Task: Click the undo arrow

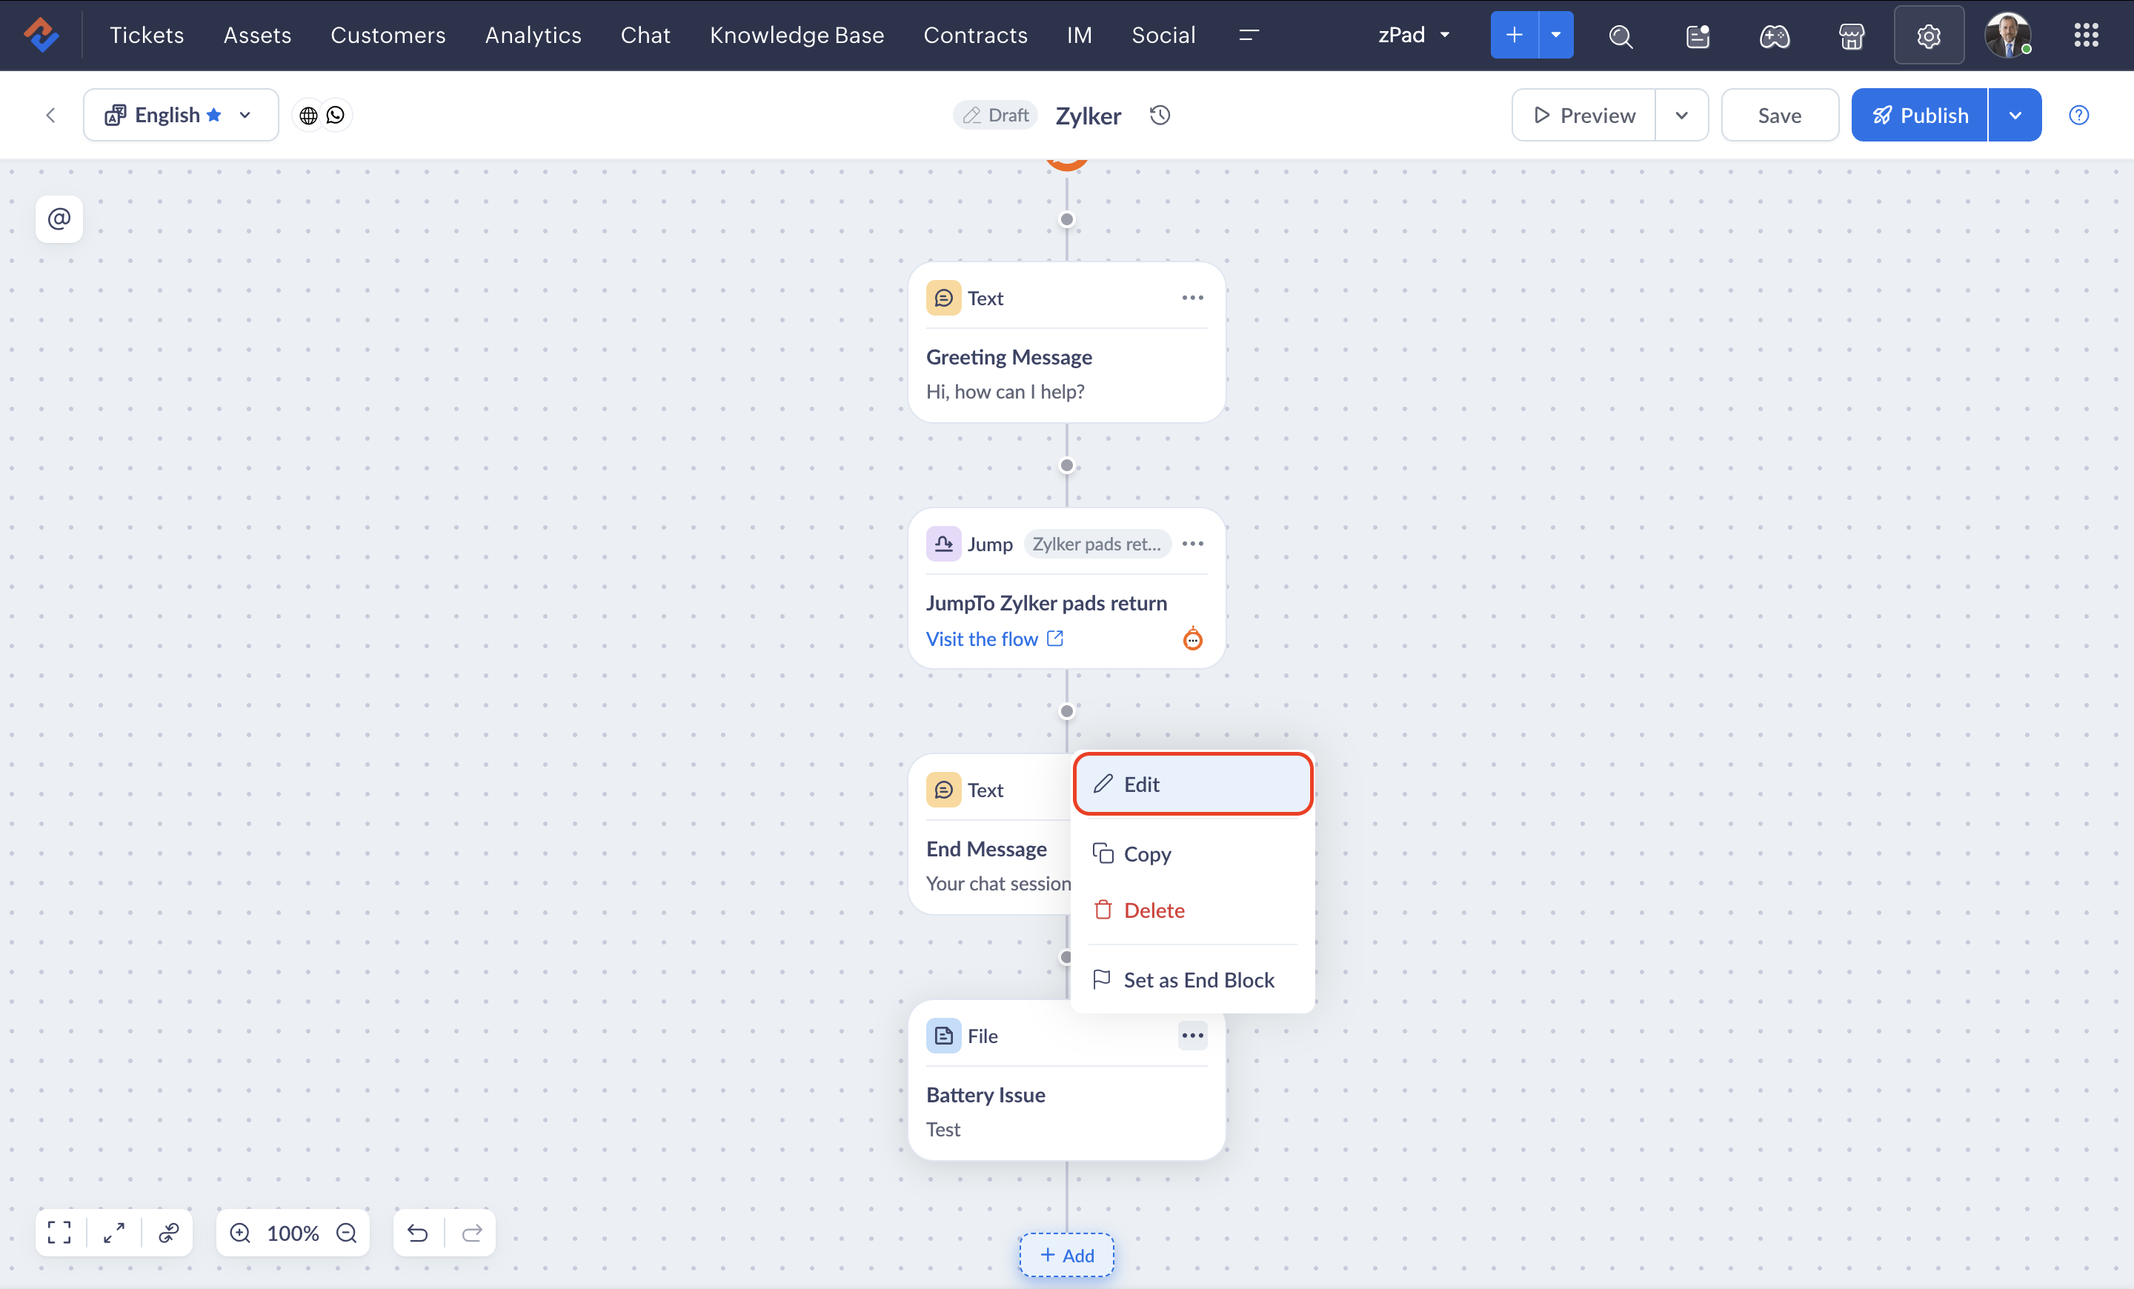Action: click(417, 1232)
